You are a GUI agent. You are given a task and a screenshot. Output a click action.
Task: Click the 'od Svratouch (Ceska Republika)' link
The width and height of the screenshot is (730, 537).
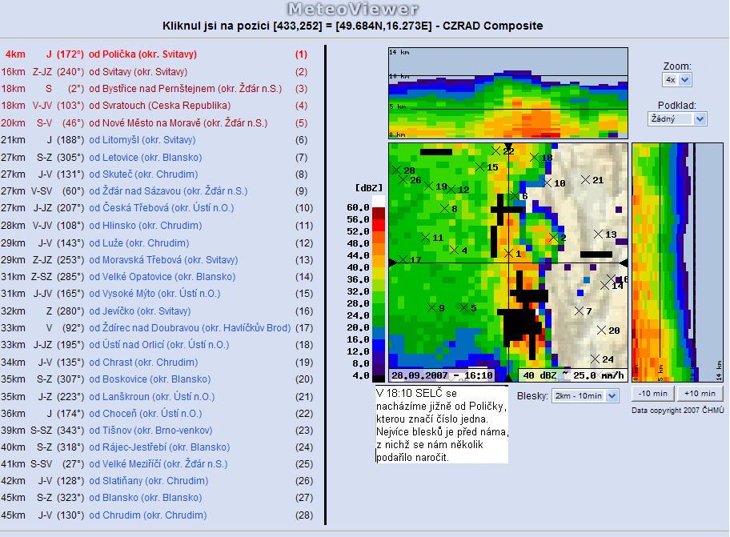tap(160, 105)
